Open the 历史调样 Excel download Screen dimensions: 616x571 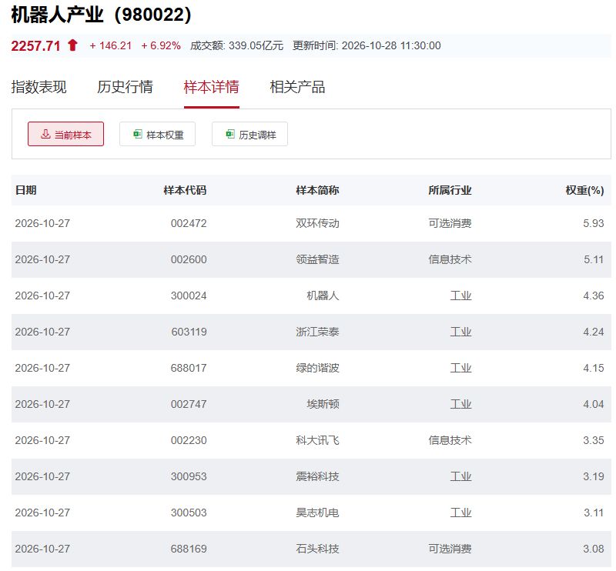coord(249,135)
